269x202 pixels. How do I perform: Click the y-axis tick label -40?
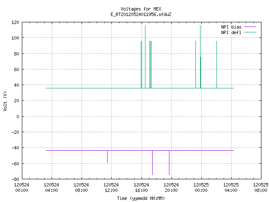coord(15,148)
